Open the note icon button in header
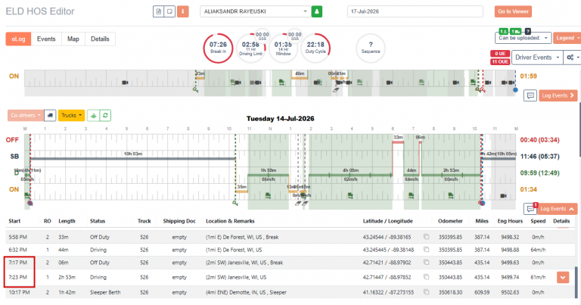Image resolution: width=581 pixels, height=305 pixels. tap(169, 11)
